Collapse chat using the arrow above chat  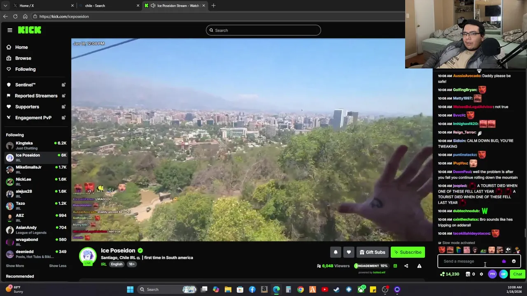(x=479, y=71)
